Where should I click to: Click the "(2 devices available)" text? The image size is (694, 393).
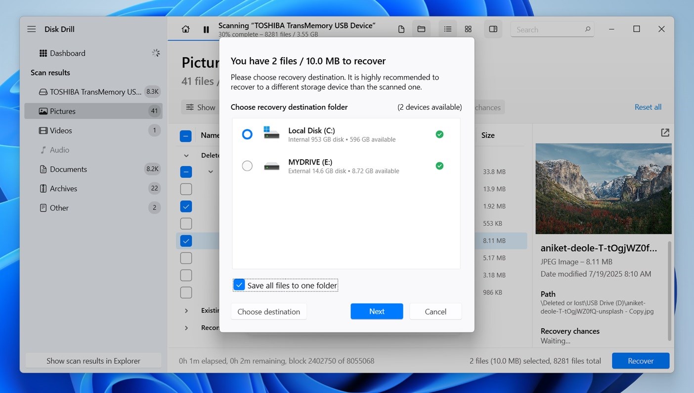coord(430,107)
